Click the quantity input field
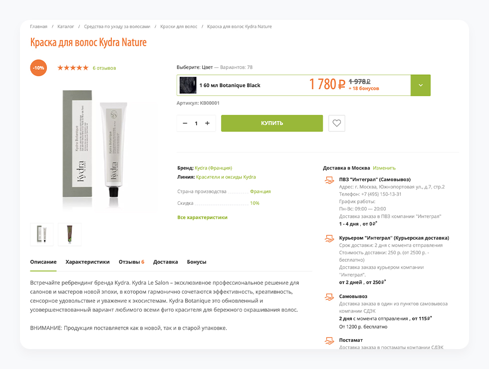The height and width of the screenshot is (369, 489). (x=196, y=123)
